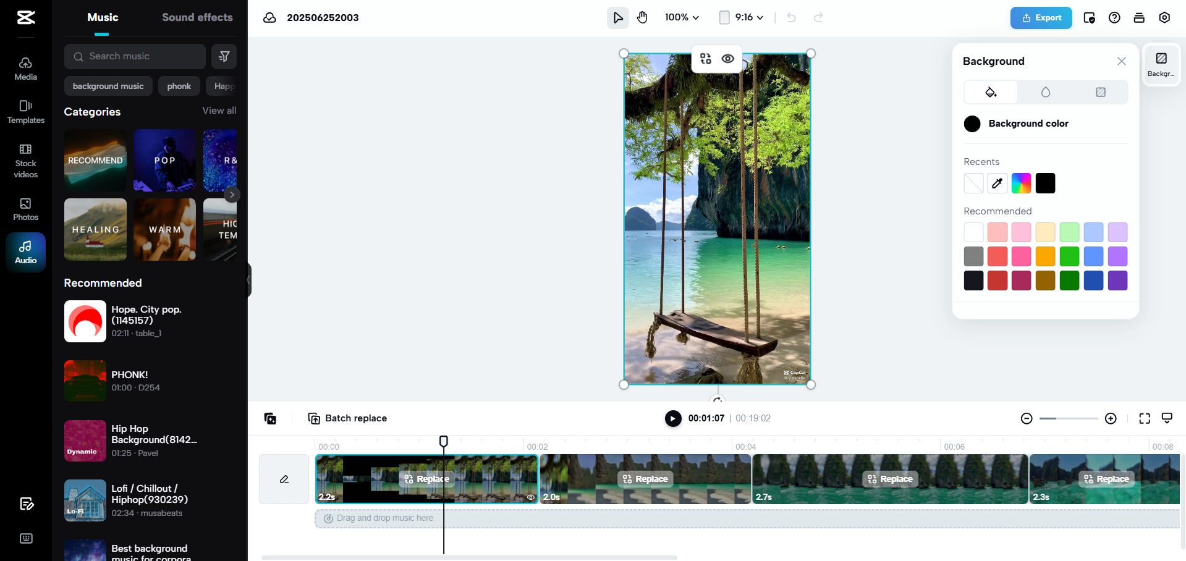The width and height of the screenshot is (1186, 561).
Task: Expand the Categories carousel with the right arrow
Action: point(232,195)
